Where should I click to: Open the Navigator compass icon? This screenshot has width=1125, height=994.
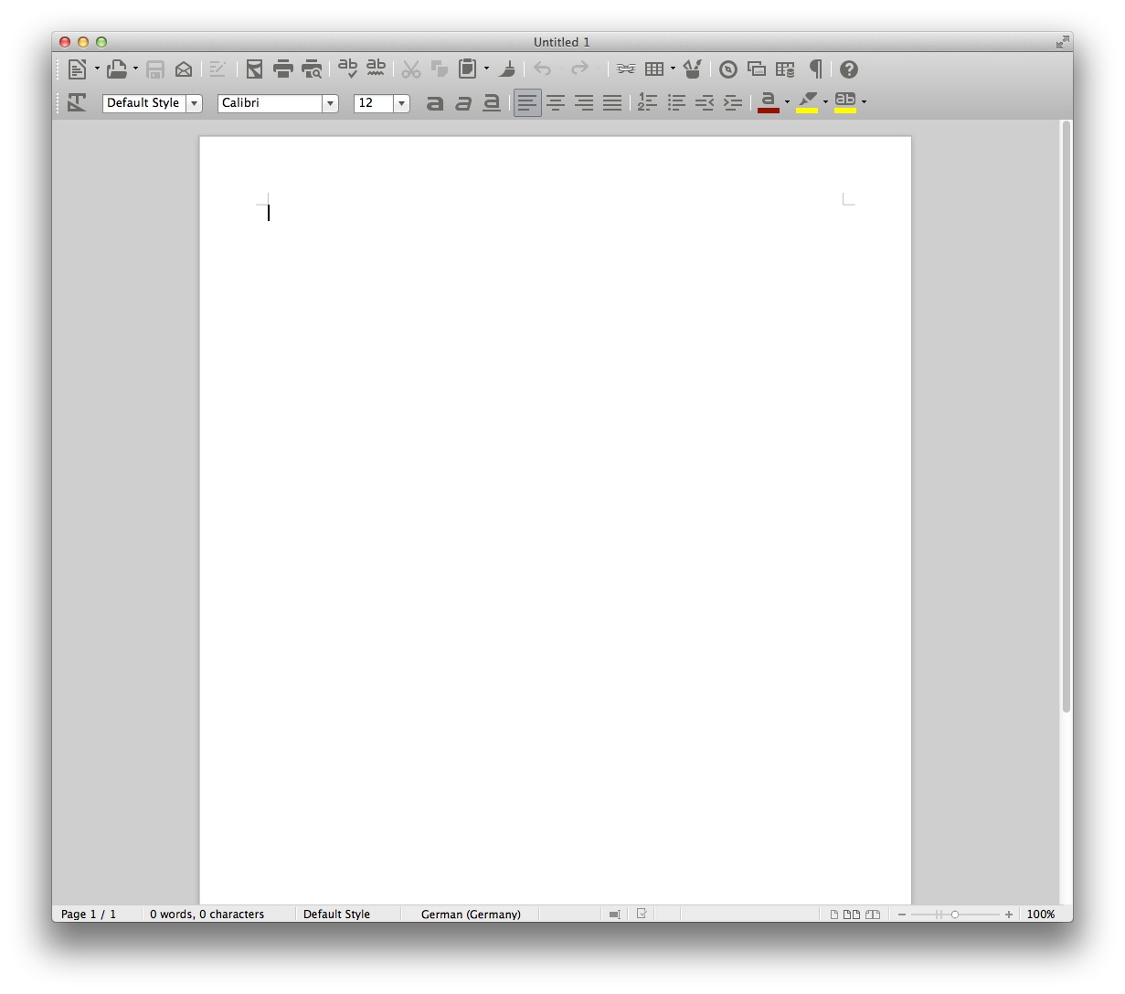728,69
